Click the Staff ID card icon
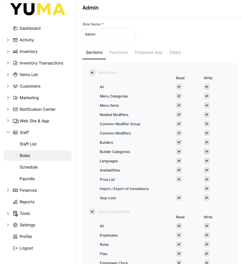Viewport: 242px width, 264px height. pos(15,132)
